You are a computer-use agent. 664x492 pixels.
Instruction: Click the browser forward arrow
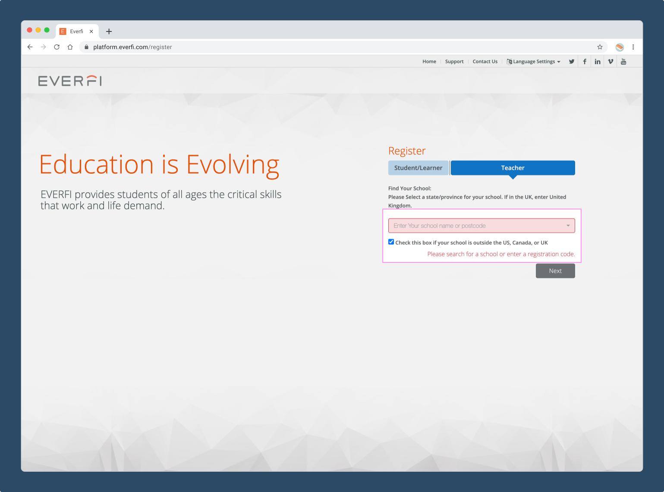coord(43,47)
